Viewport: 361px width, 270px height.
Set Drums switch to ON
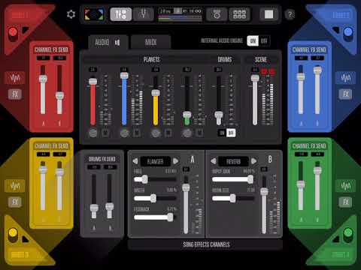point(222,133)
